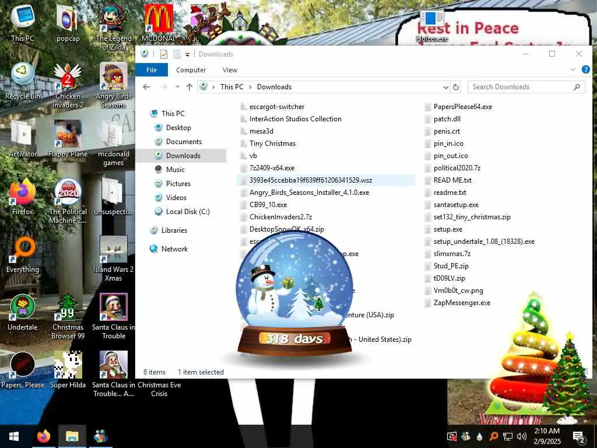
Task: Expand the ribbon chevron
Action: point(573,70)
